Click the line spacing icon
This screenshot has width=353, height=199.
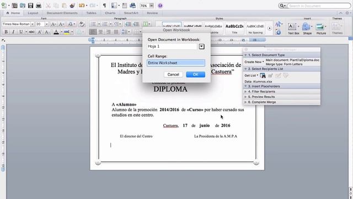coord(125,32)
